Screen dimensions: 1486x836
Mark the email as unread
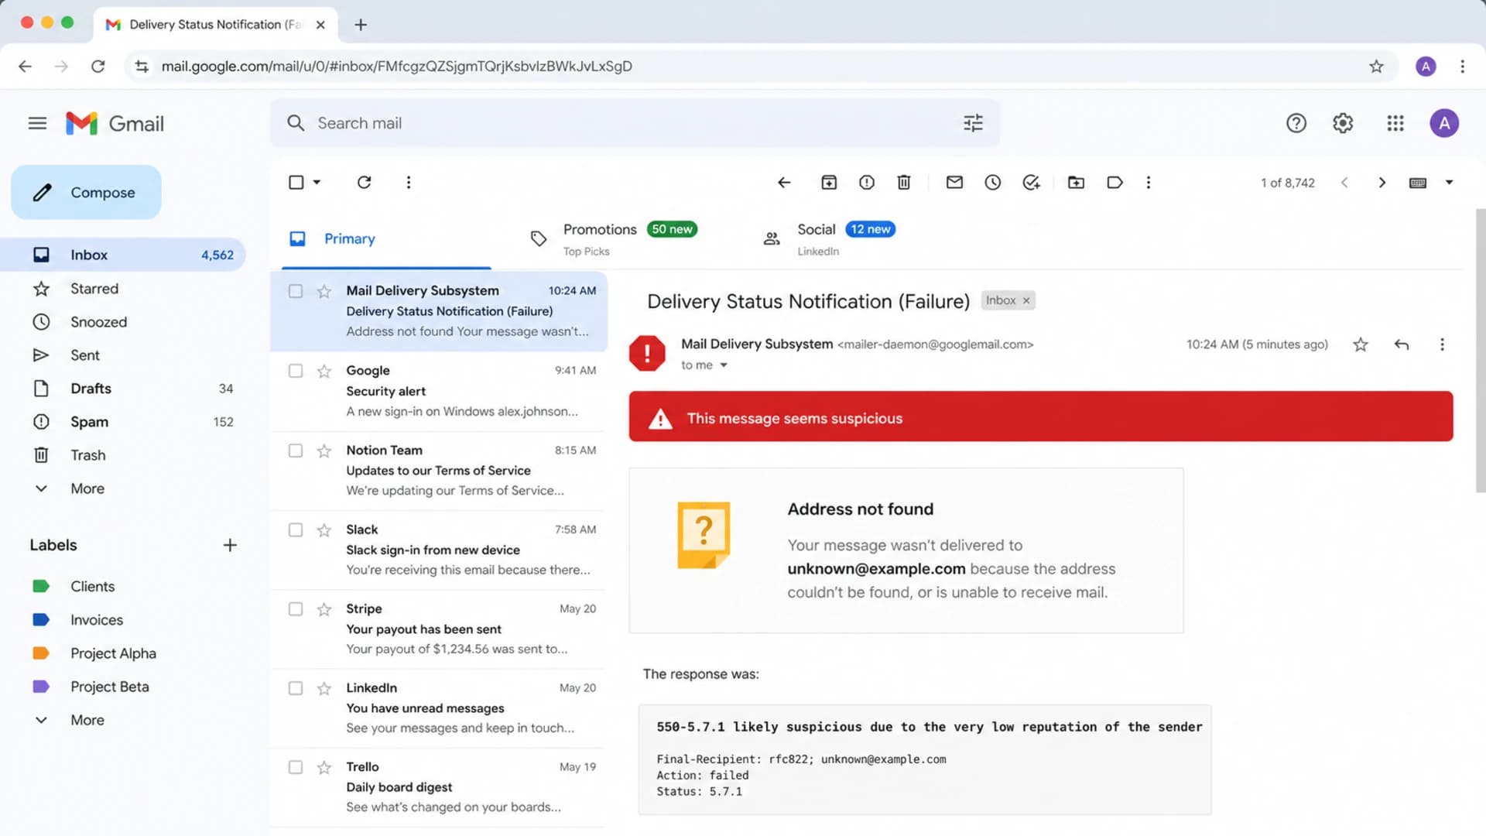[954, 183]
